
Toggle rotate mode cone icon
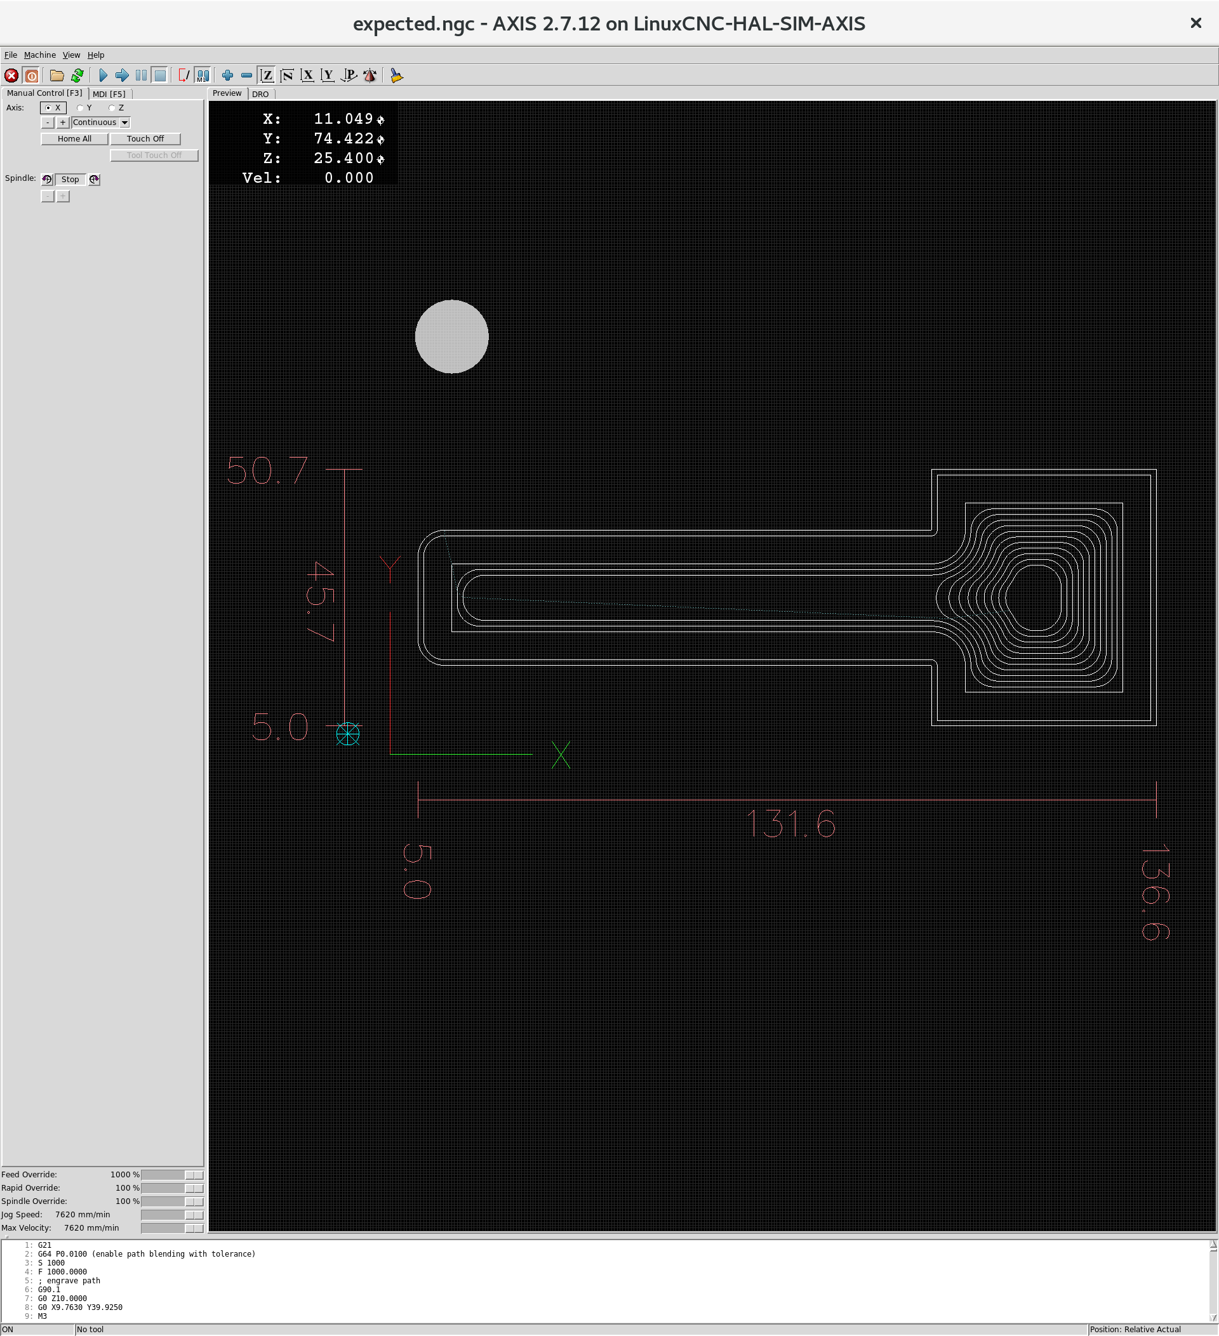(x=370, y=76)
